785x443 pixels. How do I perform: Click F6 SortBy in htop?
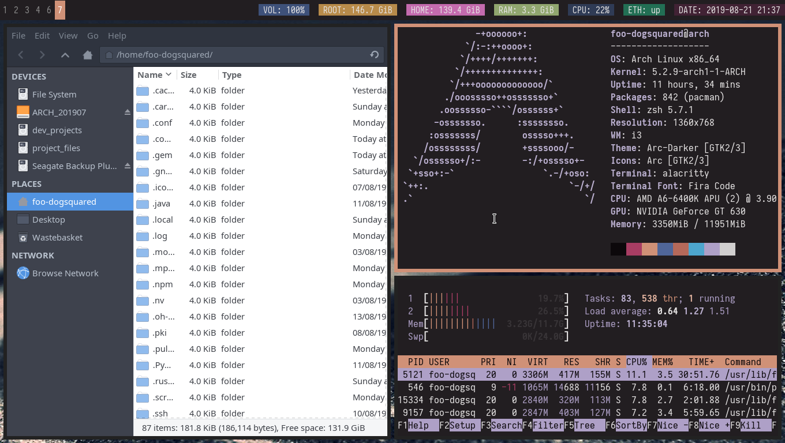tap(626, 426)
